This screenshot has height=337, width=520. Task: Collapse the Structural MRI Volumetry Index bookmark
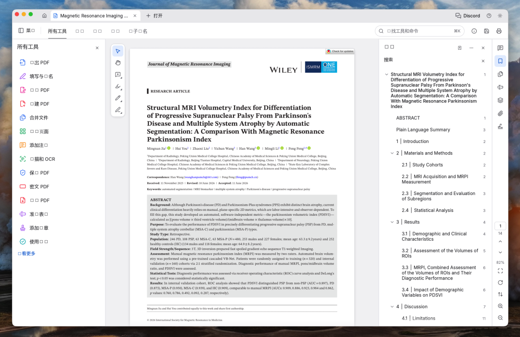386,74
